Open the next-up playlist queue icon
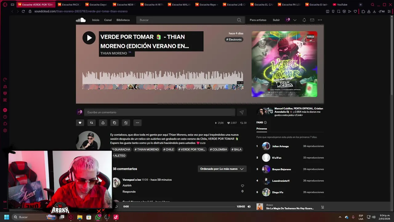This screenshot has width=394, height=222. [x=323, y=207]
